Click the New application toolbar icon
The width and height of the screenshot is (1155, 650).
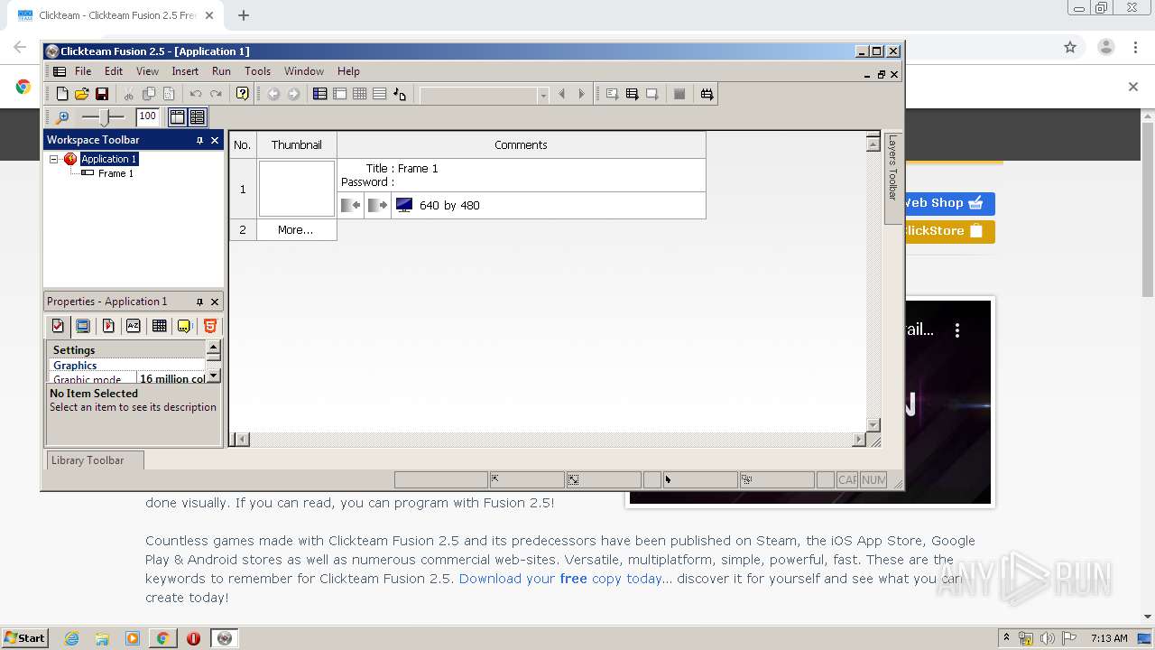[x=62, y=94]
